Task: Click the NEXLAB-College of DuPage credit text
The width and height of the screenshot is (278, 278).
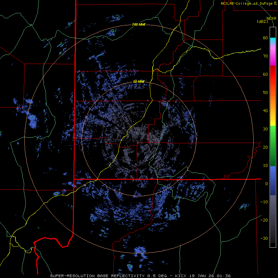Action: pyautogui.click(x=247, y=3)
